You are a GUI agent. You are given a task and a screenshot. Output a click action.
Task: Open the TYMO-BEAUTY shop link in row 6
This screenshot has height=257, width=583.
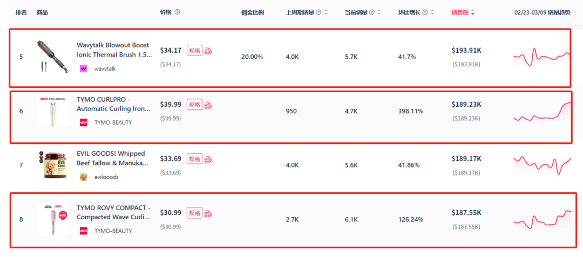(x=113, y=122)
